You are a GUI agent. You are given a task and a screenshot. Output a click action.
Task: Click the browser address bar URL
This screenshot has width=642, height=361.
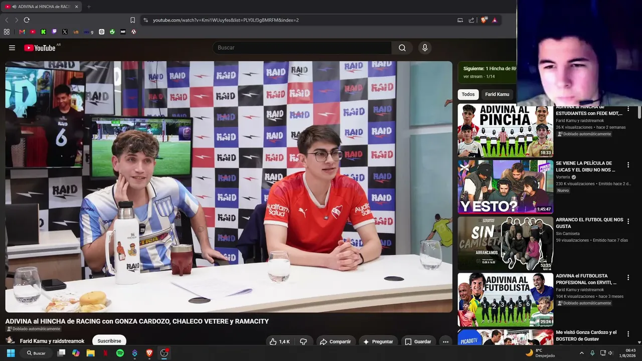click(x=226, y=20)
